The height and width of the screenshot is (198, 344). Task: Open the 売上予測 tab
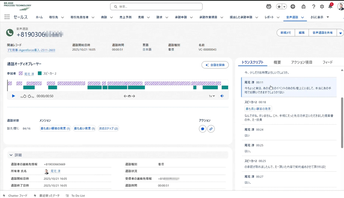(x=125, y=17)
